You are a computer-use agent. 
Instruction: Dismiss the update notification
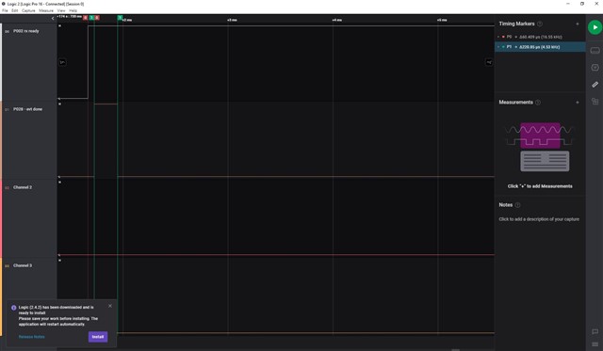pos(110,306)
